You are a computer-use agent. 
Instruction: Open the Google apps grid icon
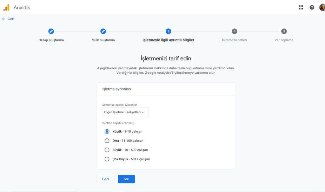pyautogui.click(x=301, y=8)
